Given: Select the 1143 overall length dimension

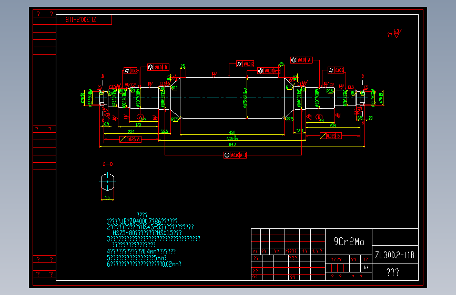Looking at the screenshot, I should pyautogui.click(x=232, y=144).
